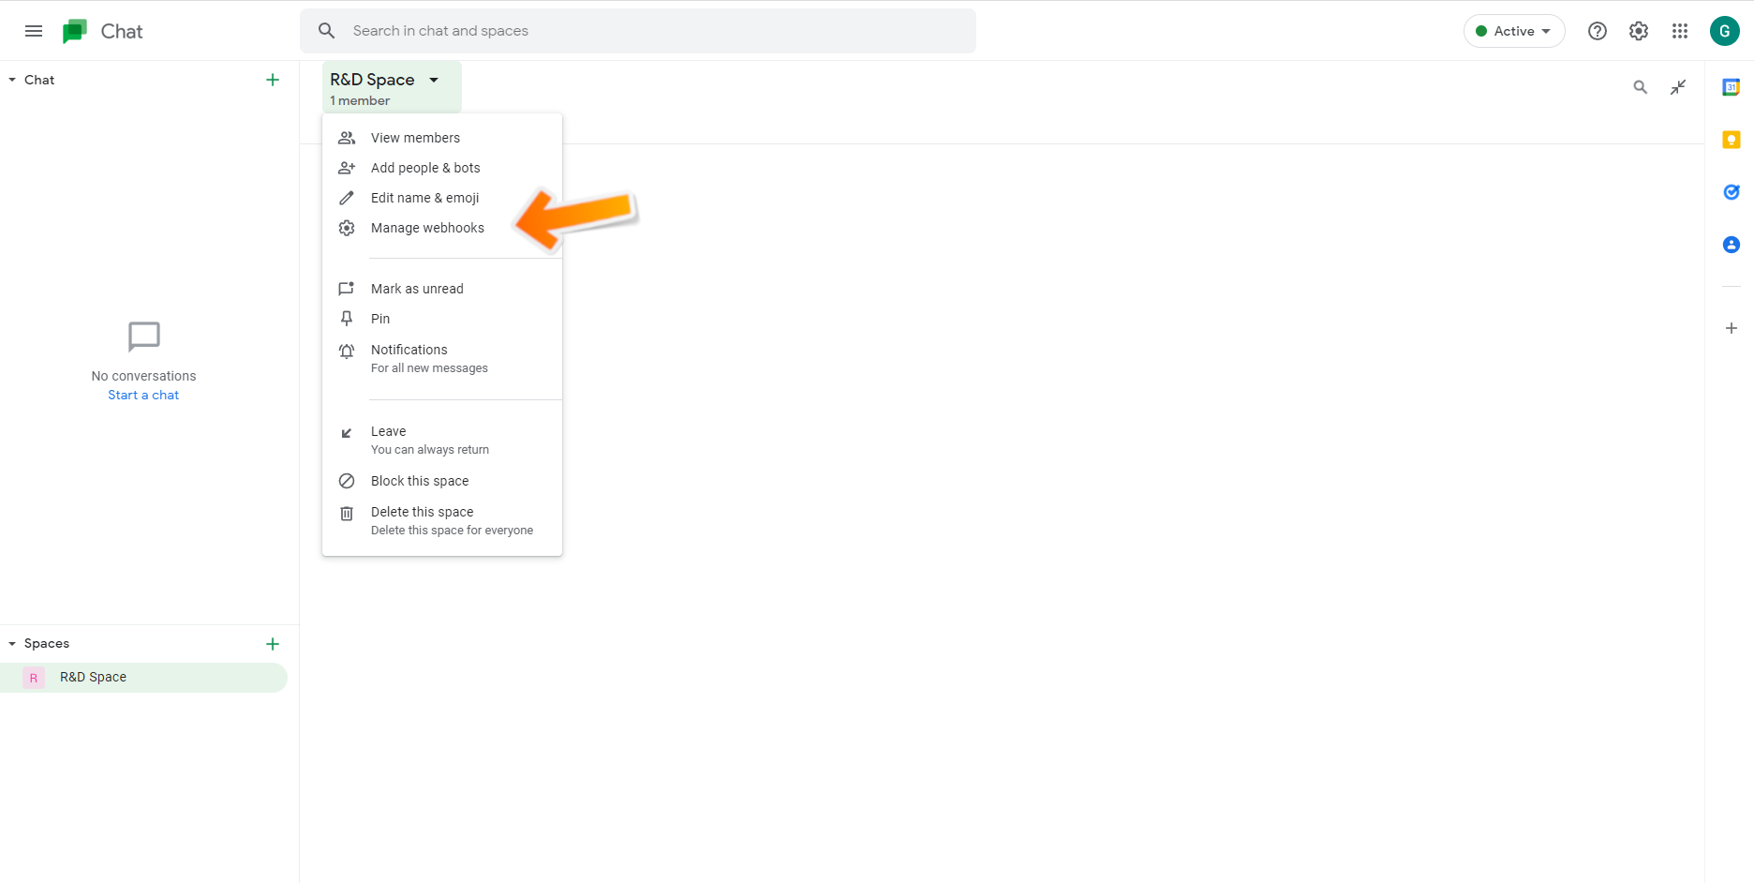Open Contacts side panel
Viewport: 1754px width, 883px height.
click(x=1731, y=245)
